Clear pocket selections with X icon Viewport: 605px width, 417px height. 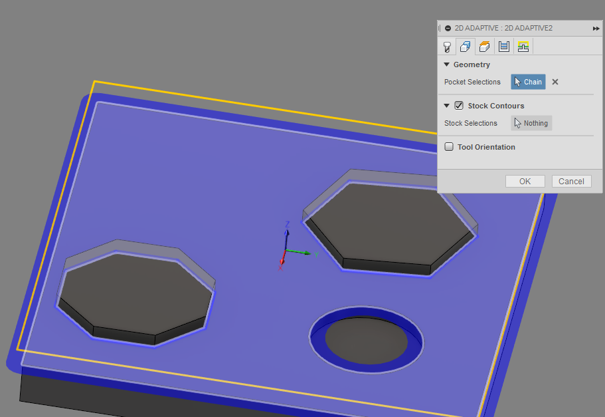coord(555,82)
